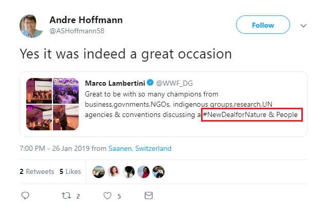Click the last liker's avatar
Image resolution: width=326 pixels, height=215 pixels.
(159, 171)
